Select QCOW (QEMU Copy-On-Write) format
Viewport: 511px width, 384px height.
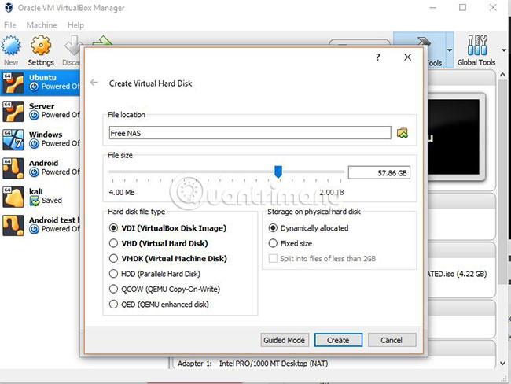[164, 289]
